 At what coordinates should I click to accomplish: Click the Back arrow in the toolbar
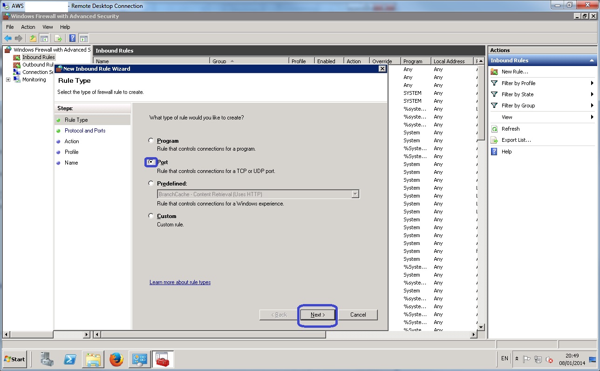click(8, 38)
